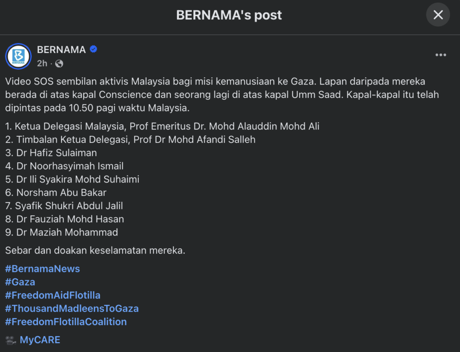460x352 pixels.
Task: Click the Dr Maziah Mohammad entry
Action: (62, 232)
